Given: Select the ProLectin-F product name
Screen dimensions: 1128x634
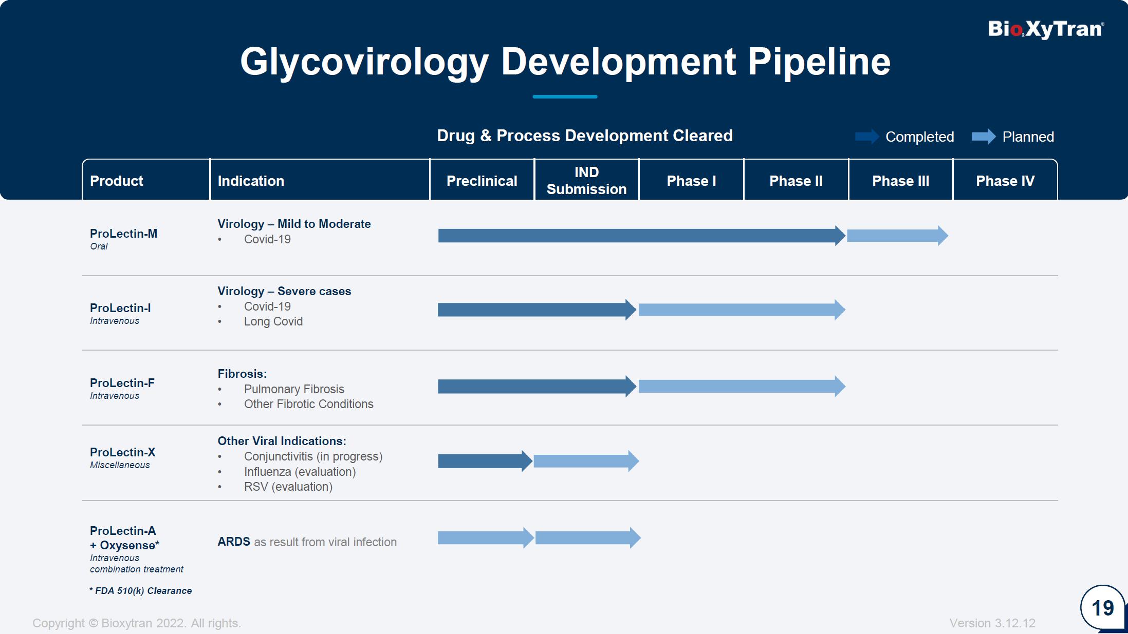Looking at the screenshot, I should tap(122, 383).
